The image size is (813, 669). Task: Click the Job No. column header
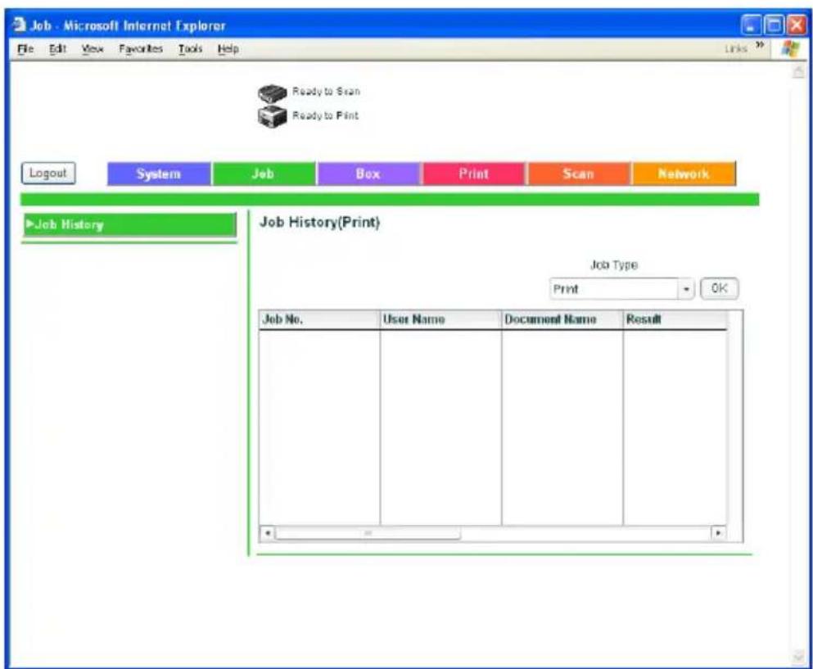(319, 319)
